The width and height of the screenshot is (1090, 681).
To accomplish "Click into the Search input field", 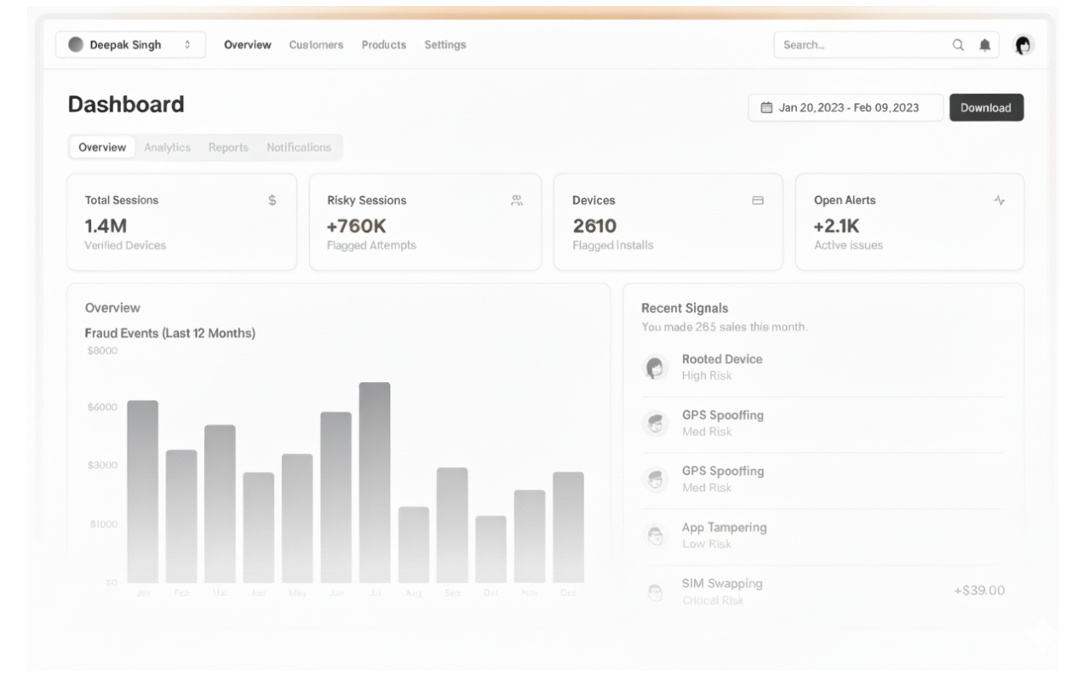I will (x=860, y=45).
